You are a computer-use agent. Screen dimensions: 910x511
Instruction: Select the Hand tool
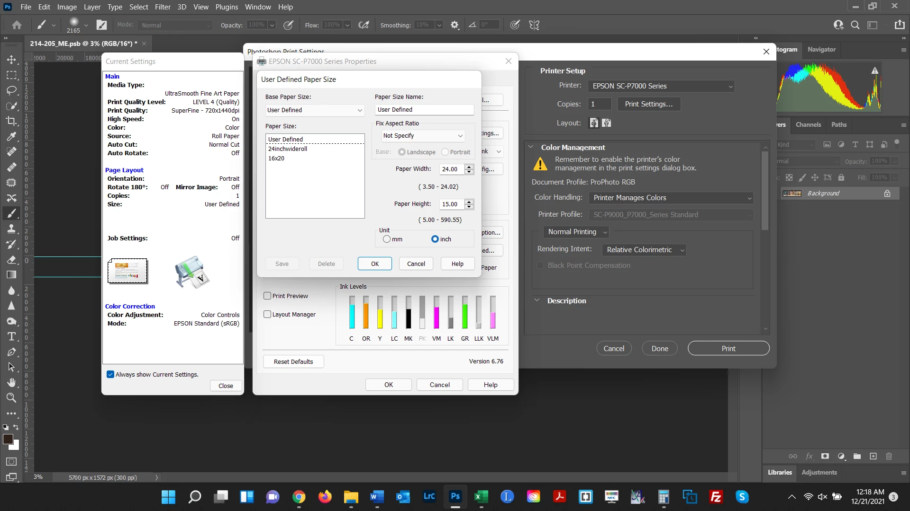pos(11,382)
